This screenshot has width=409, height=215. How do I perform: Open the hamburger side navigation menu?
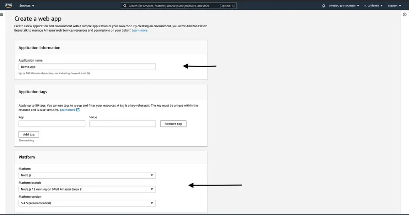[x=2, y=14]
